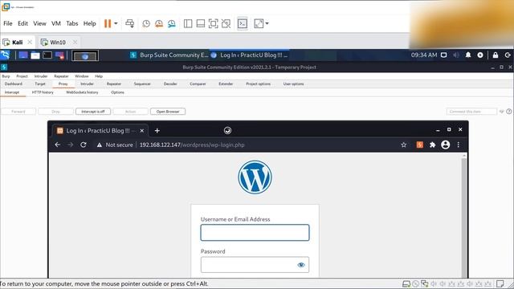Switch to Burp Sequencer tab

142,83
